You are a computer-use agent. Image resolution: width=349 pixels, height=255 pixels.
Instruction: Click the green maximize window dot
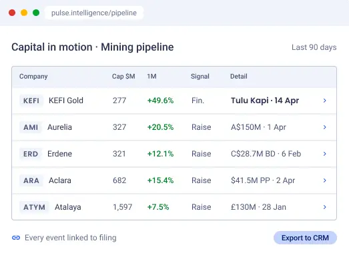[36, 13]
